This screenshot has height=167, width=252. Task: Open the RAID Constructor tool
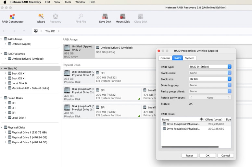pyautogui.click(x=13, y=18)
